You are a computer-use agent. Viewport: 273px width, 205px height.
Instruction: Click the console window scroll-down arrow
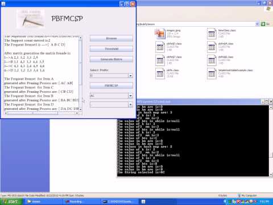[271, 174]
